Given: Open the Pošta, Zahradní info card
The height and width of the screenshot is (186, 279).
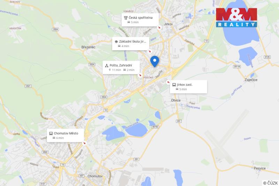Looking at the screenshot, I should click(x=121, y=67).
